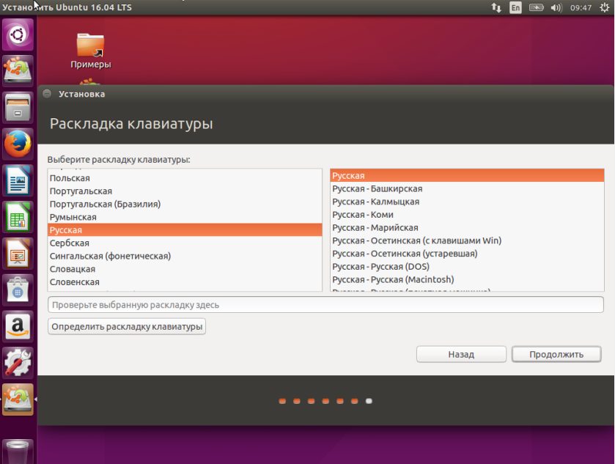
Task: Click the top Install Ubuntu launcher icon
Action: [18, 71]
